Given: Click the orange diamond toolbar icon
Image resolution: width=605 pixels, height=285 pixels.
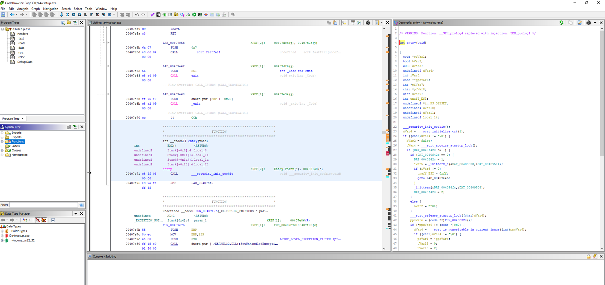Looking at the screenshot, I should (x=206, y=14).
